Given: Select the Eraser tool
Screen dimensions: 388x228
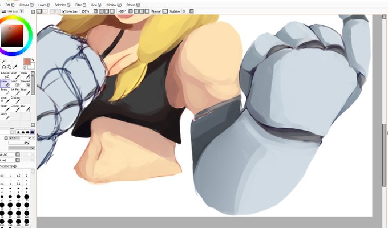Looking at the screenshot, I should 5,83.
